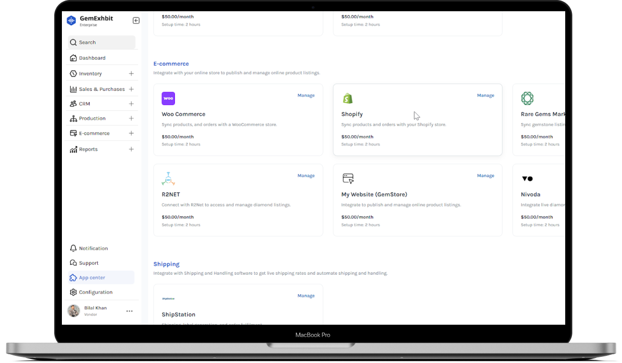622x363 pixels.
Task: Click the WooCommerce app logo
Action: [x=168, y=99]
